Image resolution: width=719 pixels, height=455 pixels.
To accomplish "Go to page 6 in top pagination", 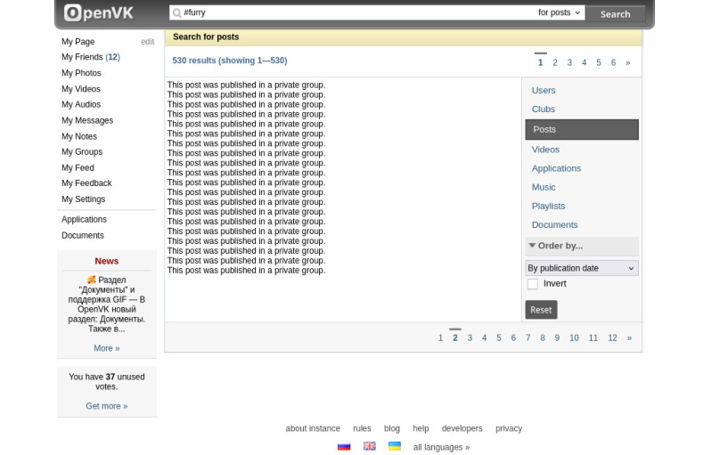I will pos(613,63).
